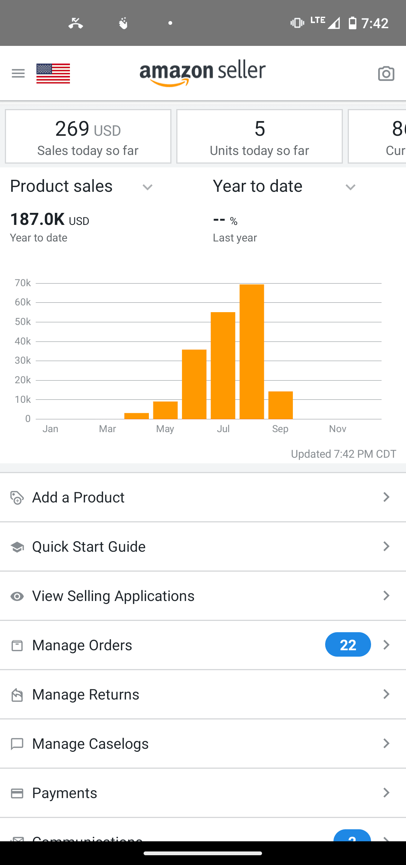The image size is (406, 865).
Task: Tap the Units today so far card
Action: 259,137
